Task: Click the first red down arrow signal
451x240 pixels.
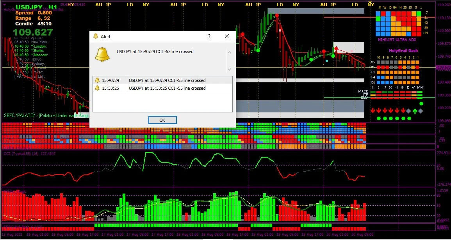Action: coord(373,110)
